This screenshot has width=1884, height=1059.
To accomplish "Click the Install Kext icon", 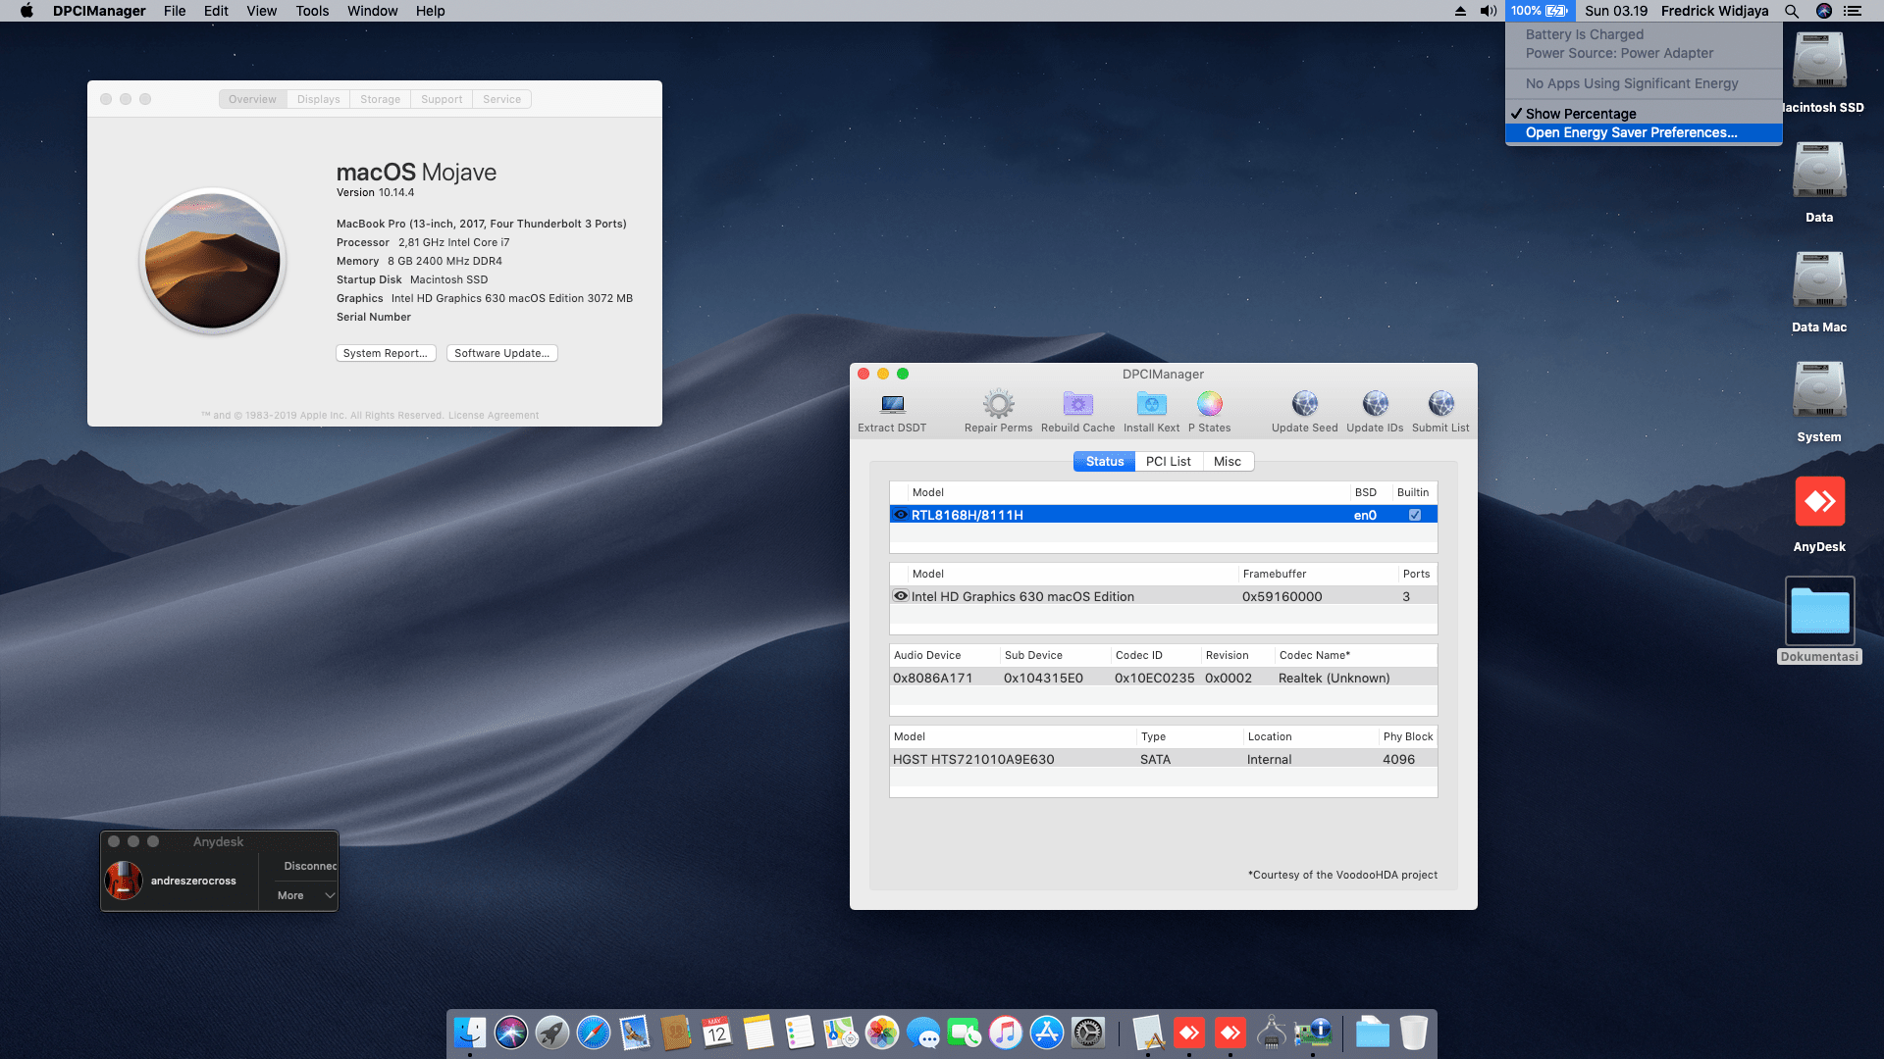I will pos(1151,404).
